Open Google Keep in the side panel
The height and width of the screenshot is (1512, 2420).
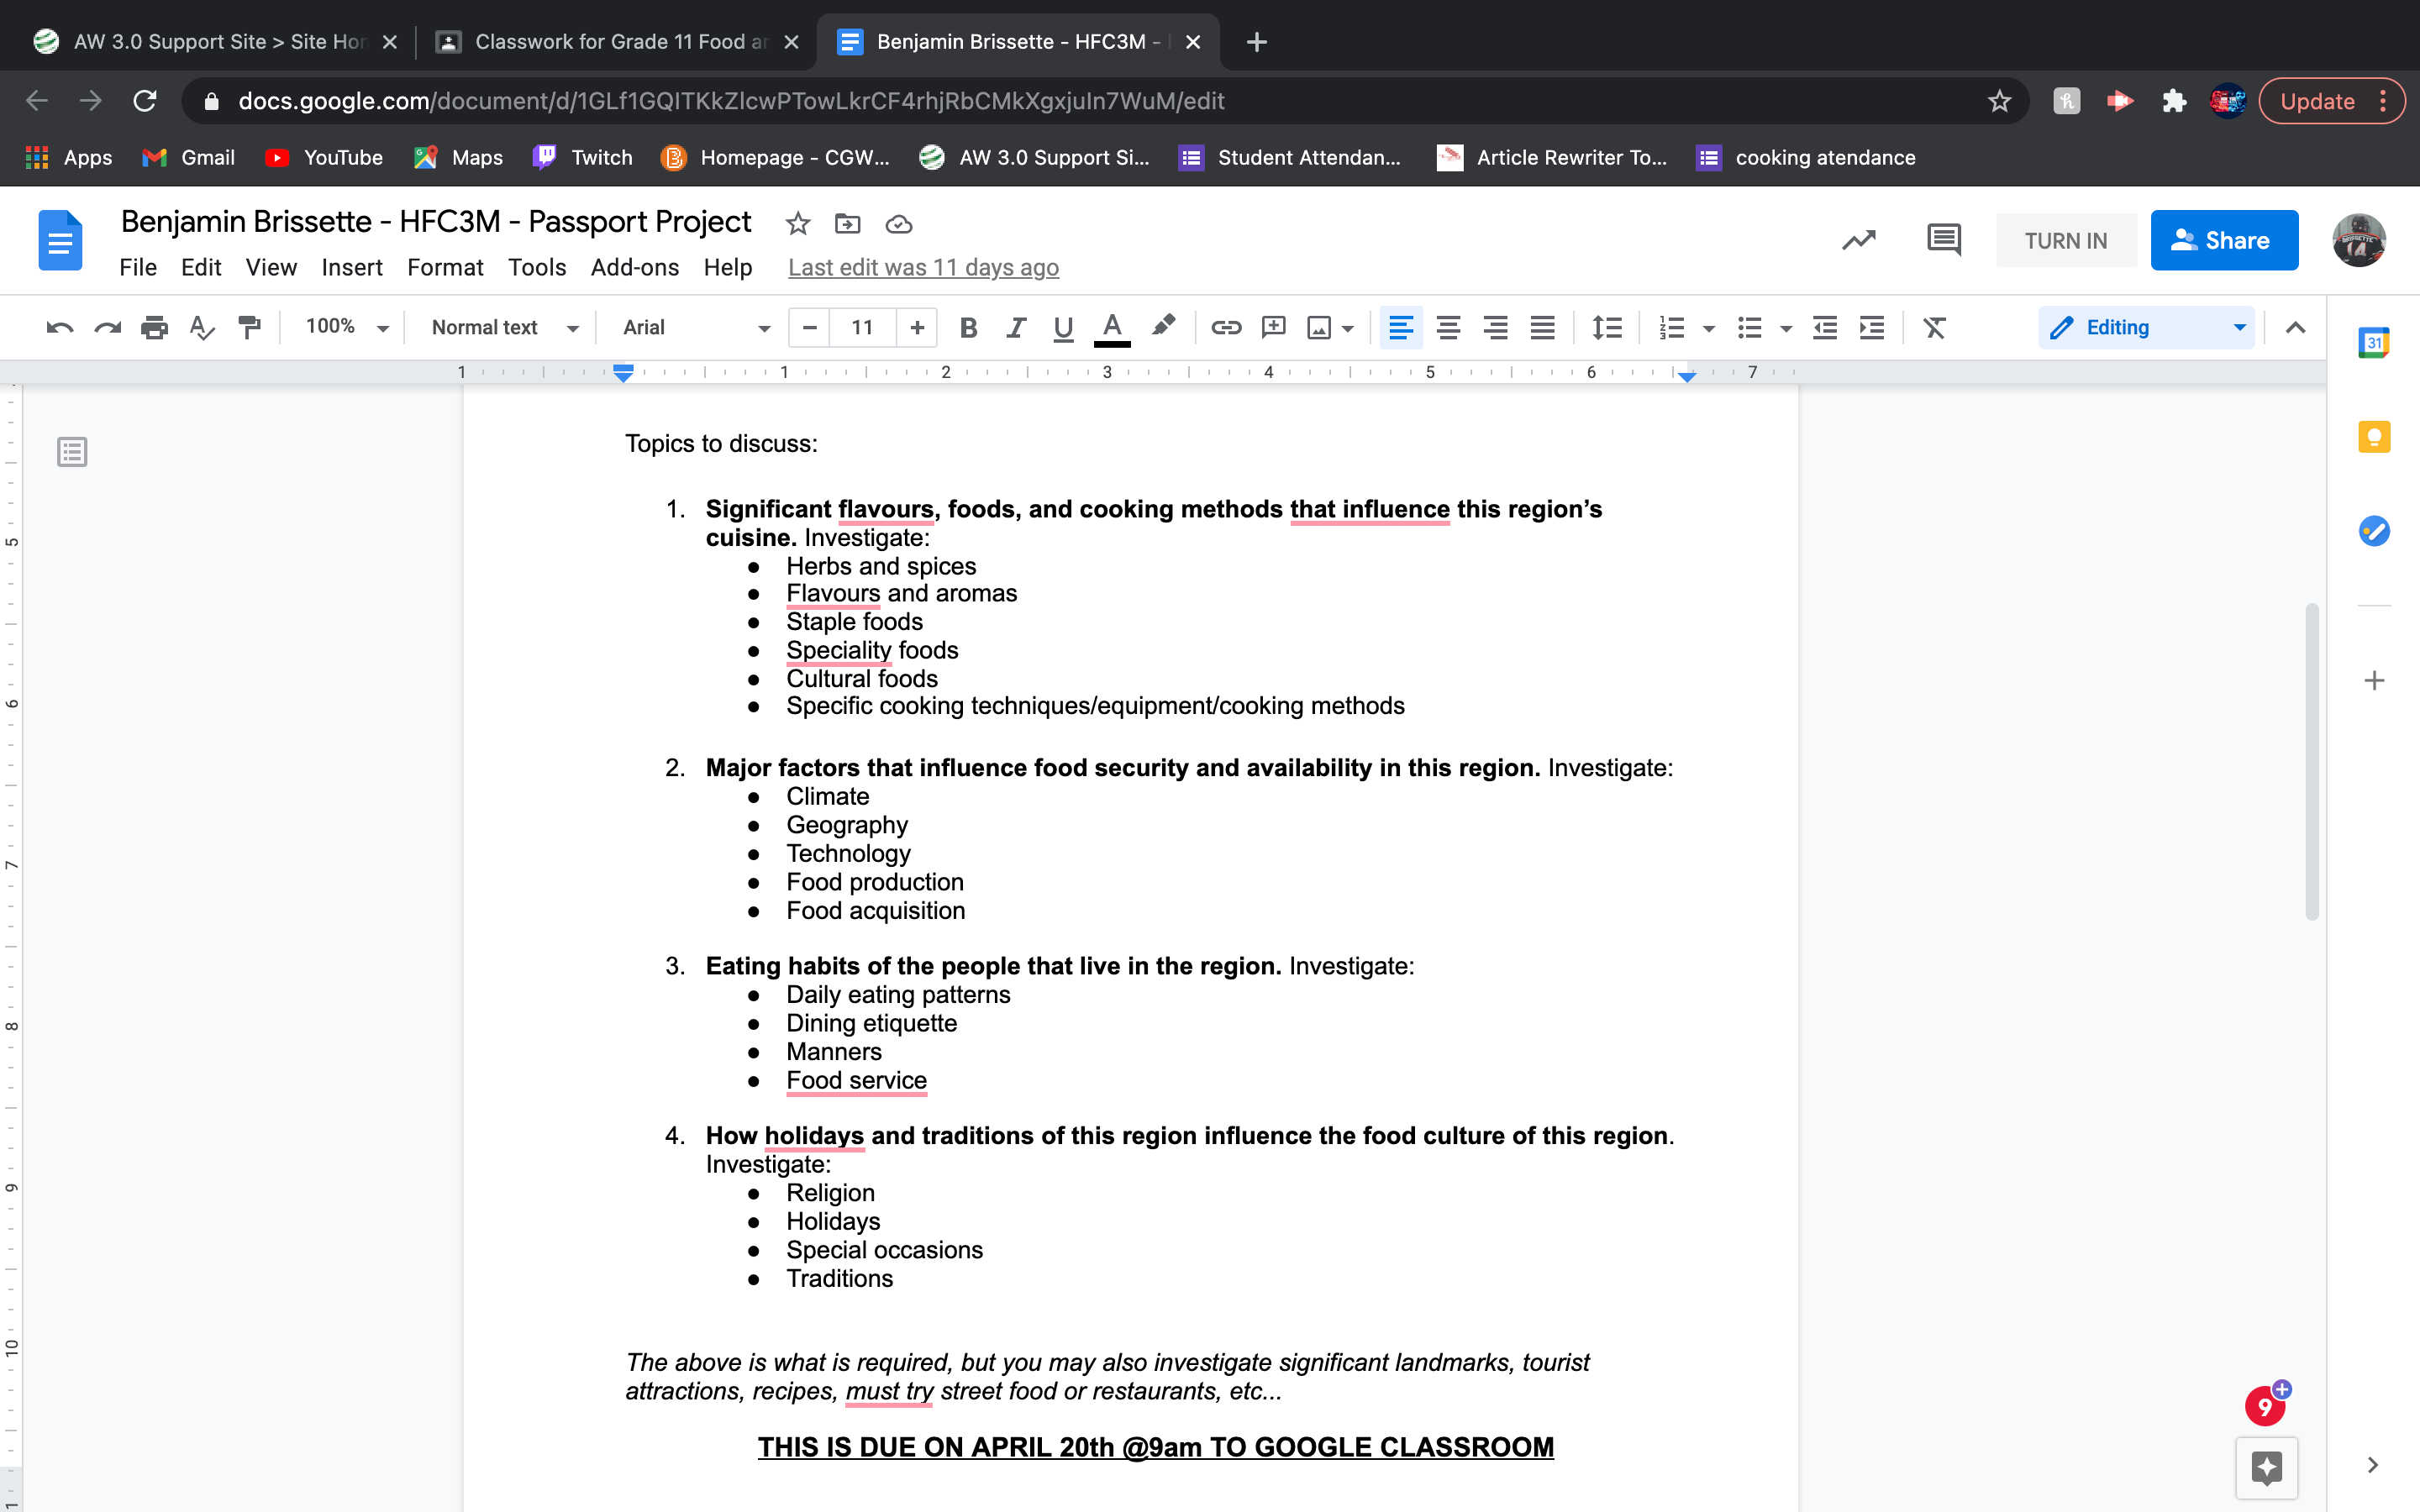pos(2373,437)
